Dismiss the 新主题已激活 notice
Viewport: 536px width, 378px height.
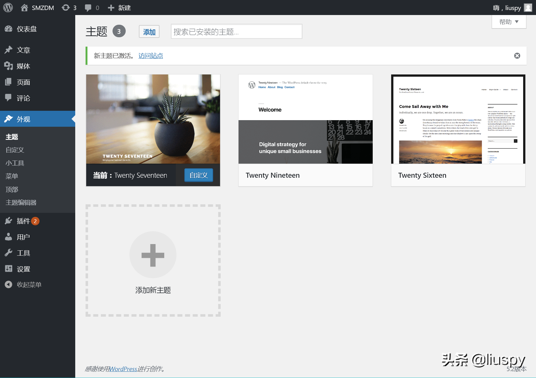click(x=517, y=56)
